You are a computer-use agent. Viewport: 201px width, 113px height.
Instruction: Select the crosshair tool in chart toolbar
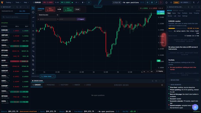click(33, 12)
